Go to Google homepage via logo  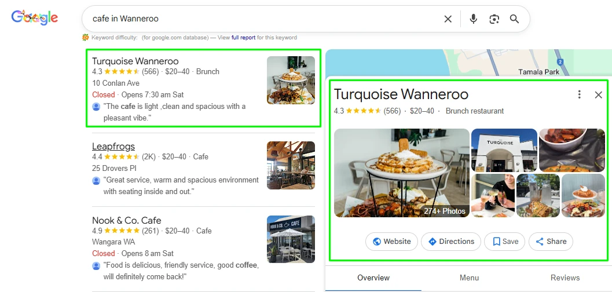(35, 18)
